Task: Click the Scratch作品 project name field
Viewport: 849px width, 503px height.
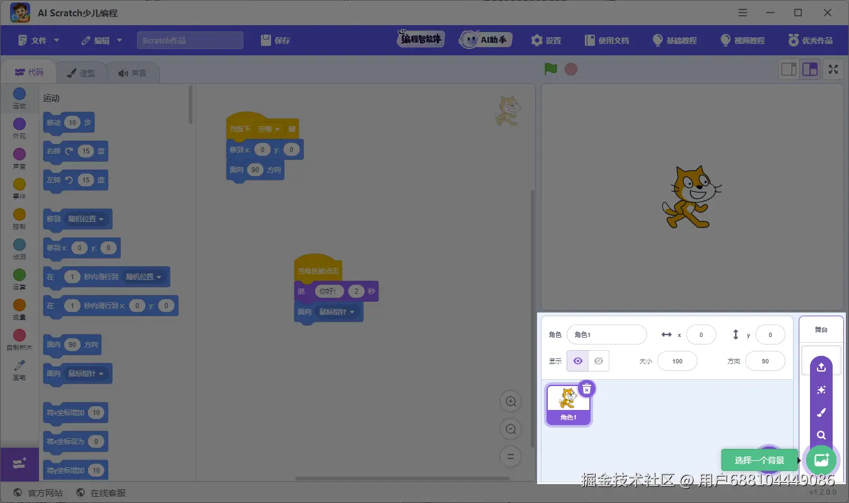Action: click(x=190, y=40)
